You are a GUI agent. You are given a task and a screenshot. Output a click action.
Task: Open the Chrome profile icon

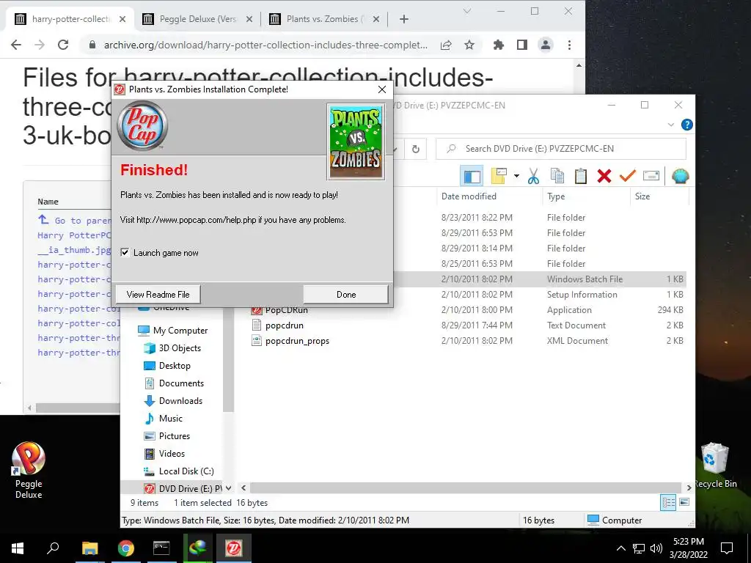point(546,45)
